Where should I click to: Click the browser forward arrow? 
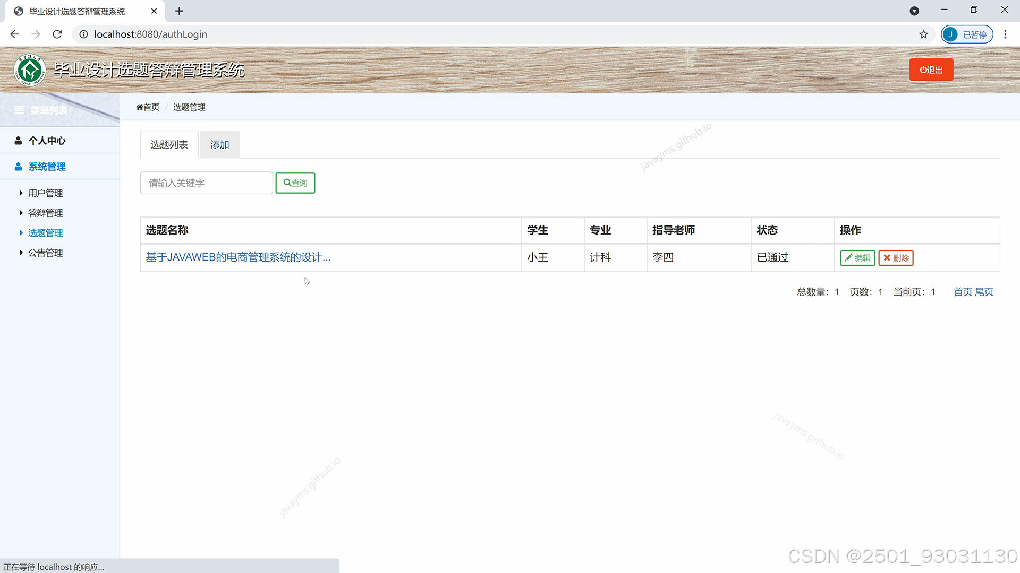click(x=36, y=34)
